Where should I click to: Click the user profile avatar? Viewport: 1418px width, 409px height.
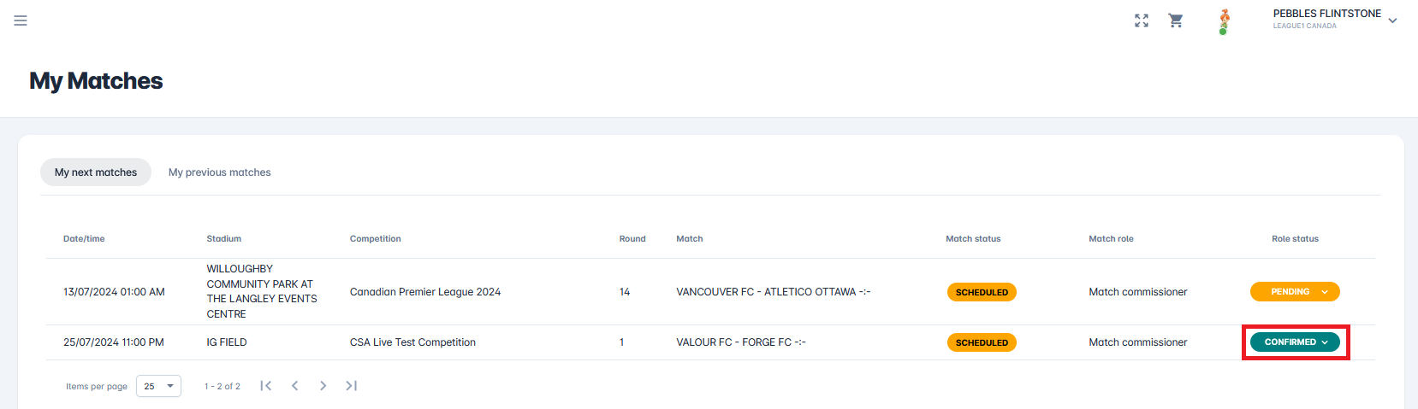pos(1224,20)
